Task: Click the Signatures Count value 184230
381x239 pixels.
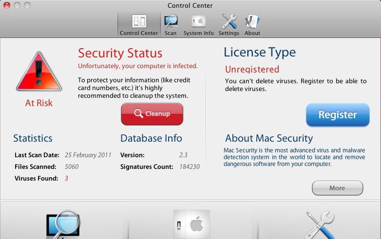Action: point(189,166)
